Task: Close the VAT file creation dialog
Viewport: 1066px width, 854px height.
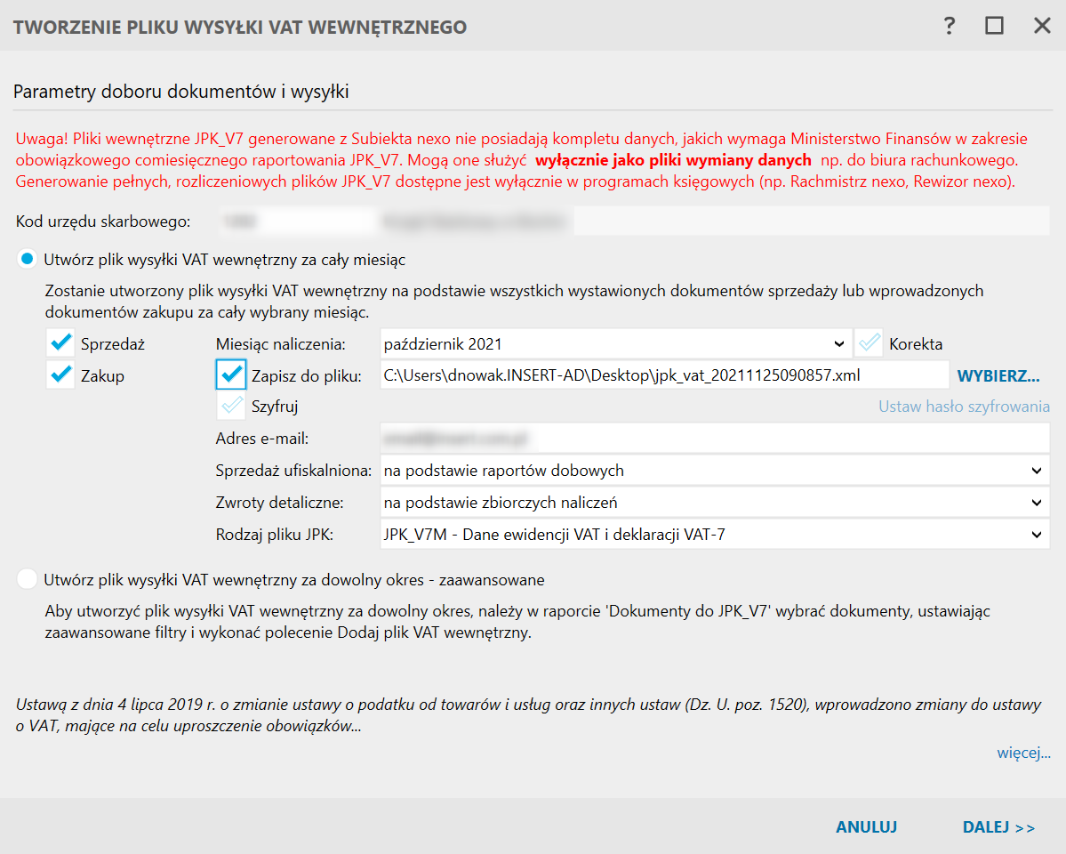Action: [x=1042, y=26]
